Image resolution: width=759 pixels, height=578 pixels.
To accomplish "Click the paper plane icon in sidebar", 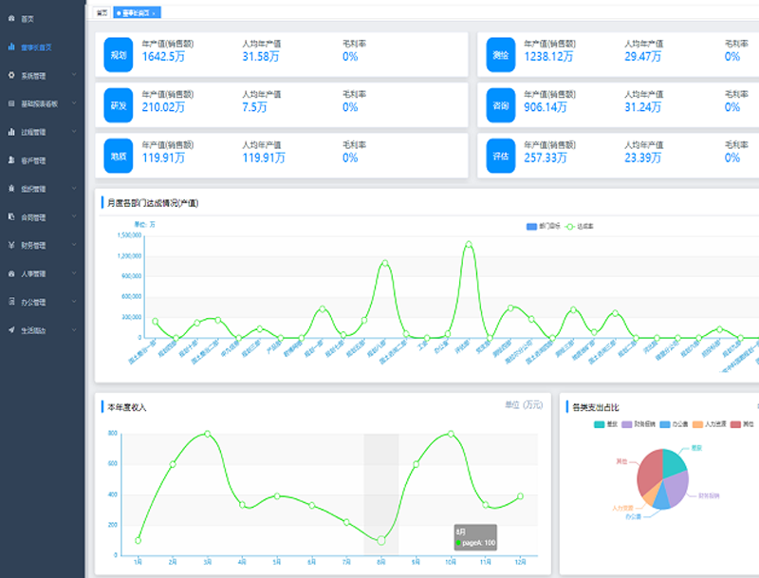I will (x=11, y=330).
